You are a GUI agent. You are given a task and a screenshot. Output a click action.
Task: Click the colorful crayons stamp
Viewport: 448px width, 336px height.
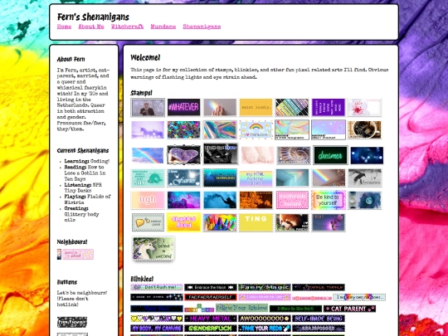click(220, 222)
